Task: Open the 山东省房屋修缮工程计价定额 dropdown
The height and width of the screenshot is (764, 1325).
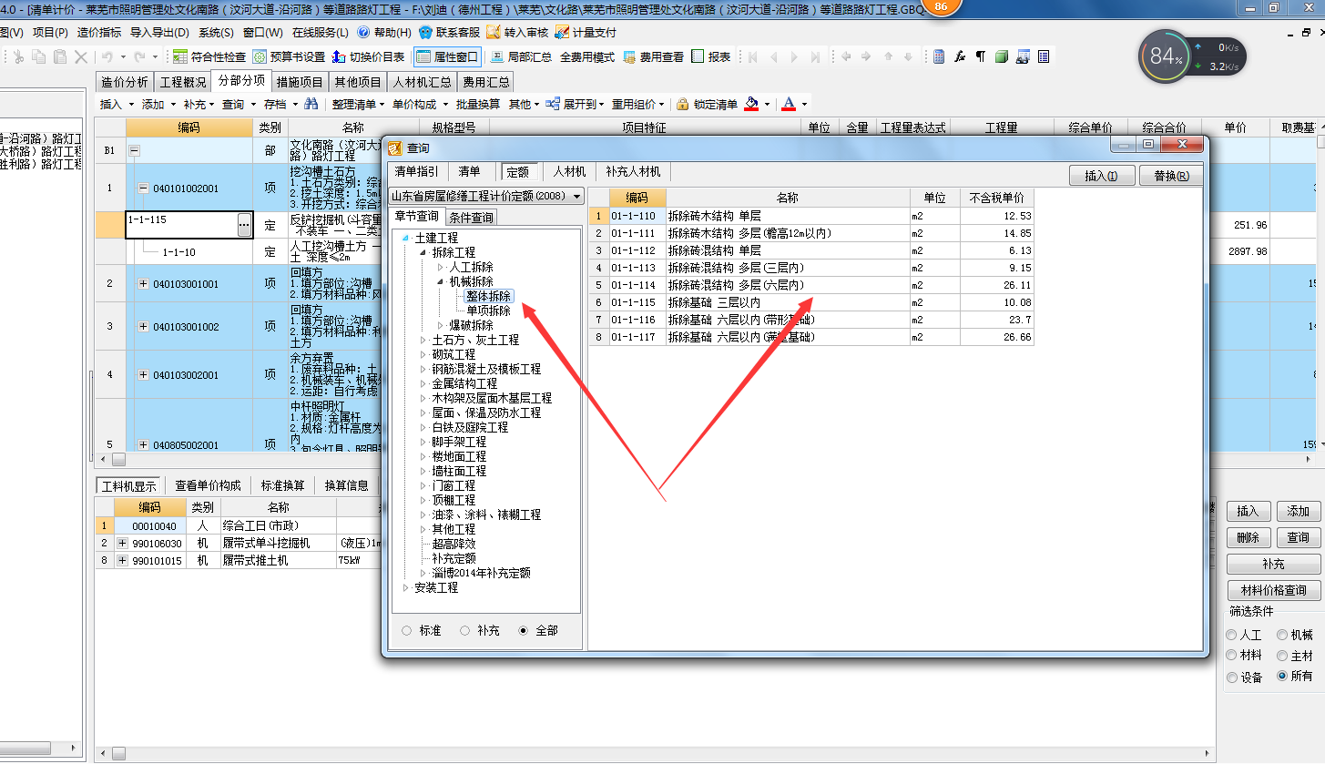Action: click(487, 196)
